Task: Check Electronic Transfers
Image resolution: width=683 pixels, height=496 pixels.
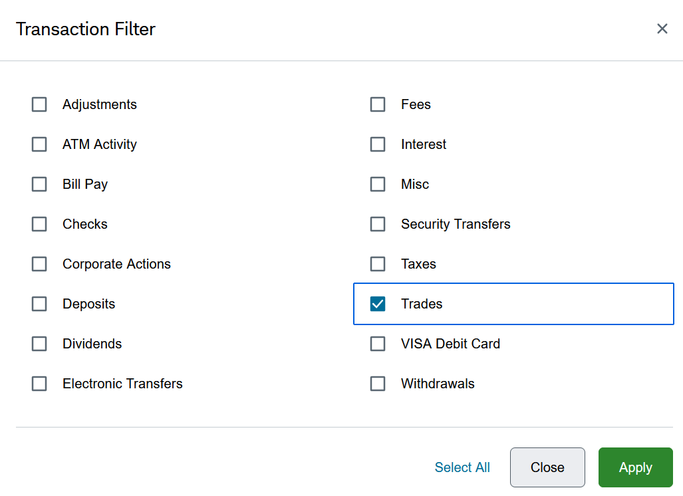Action: point(39,384)
